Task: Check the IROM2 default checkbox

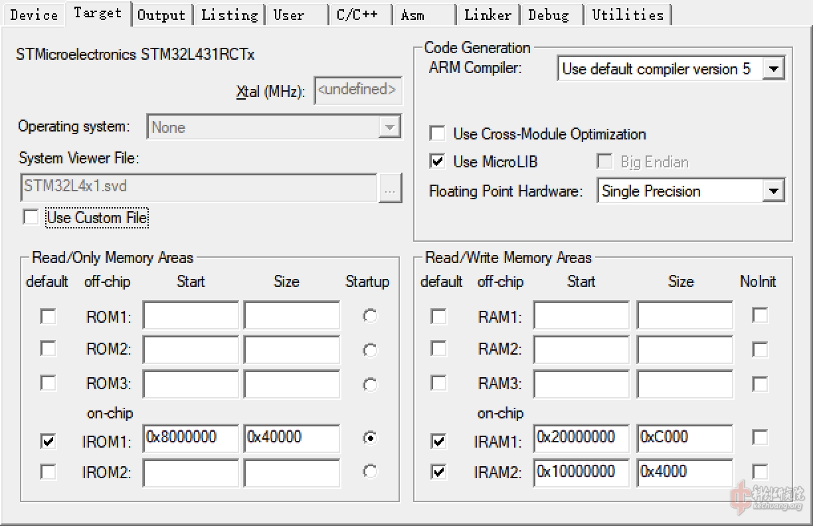Action: [x=48, y=472]
